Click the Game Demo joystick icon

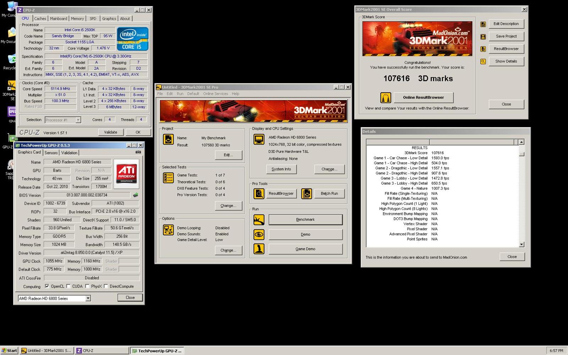259,249
